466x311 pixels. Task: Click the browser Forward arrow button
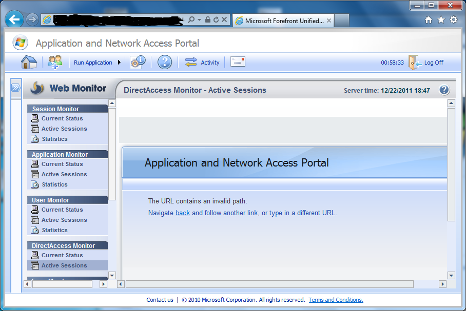pyautogui.click(x=32, y=19)
